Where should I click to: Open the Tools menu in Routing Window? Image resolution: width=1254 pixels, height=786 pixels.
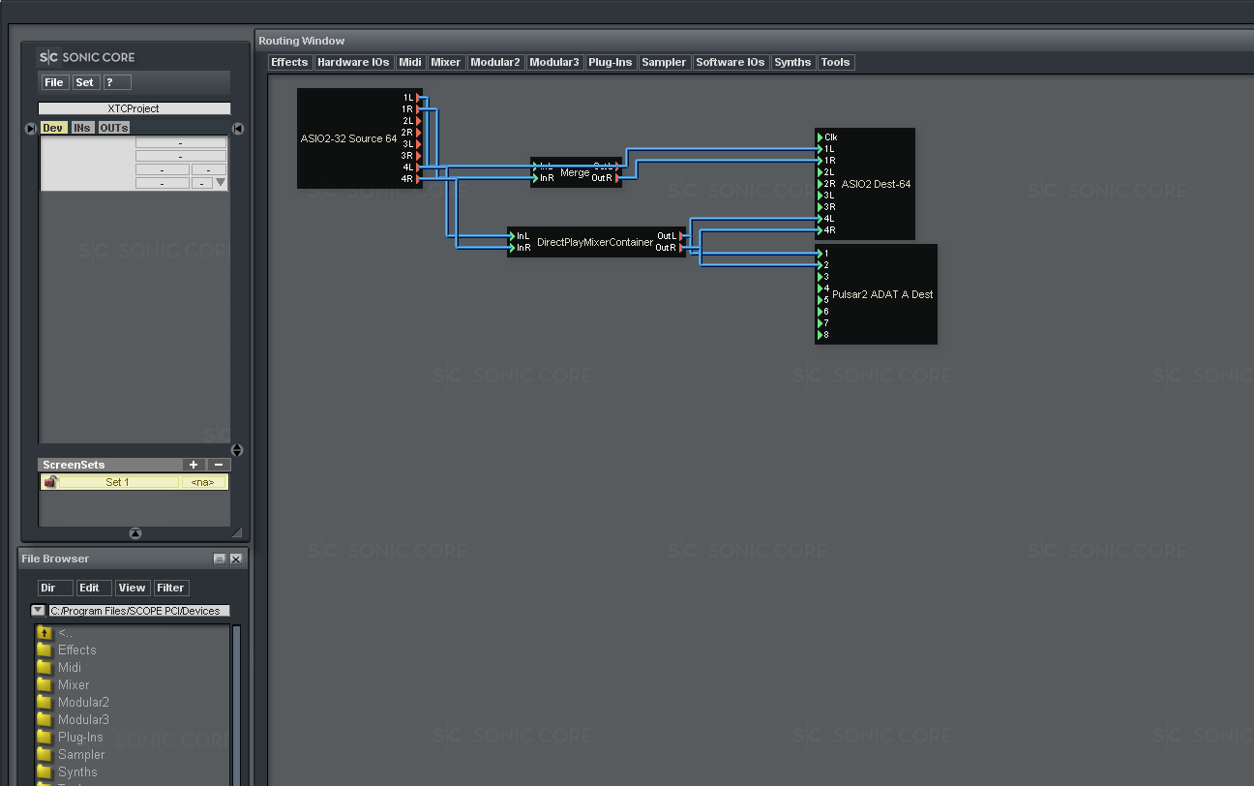click(835, 62)
